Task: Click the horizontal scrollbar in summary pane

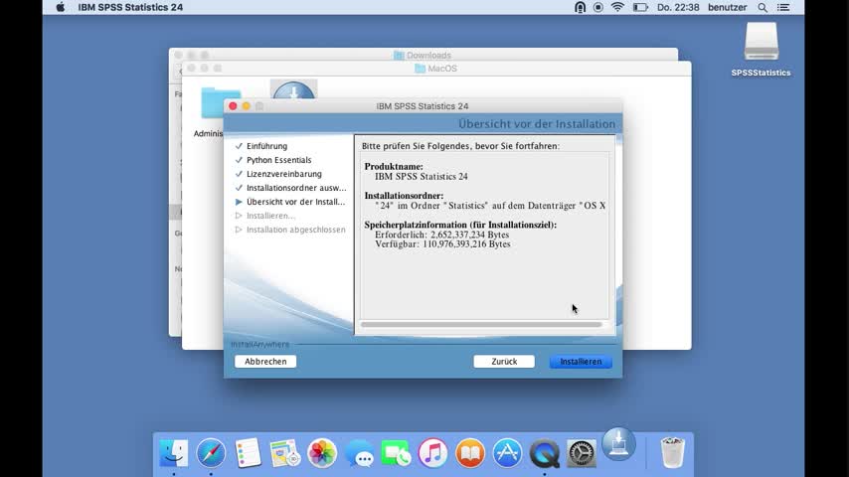Action: click(x=481, y=324)
